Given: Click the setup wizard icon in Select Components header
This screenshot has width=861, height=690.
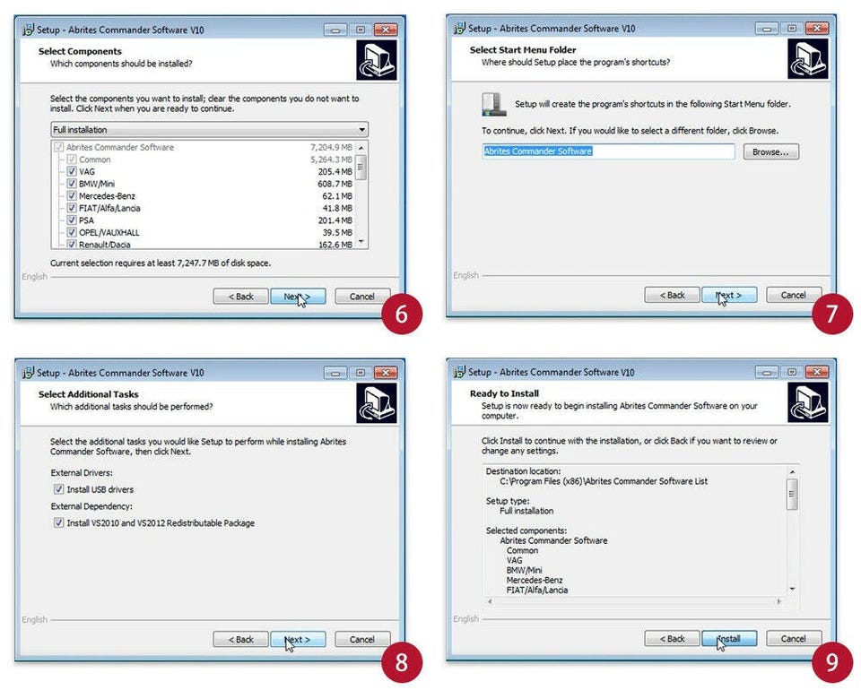Looking at the screenshot, I should point(376,60).
